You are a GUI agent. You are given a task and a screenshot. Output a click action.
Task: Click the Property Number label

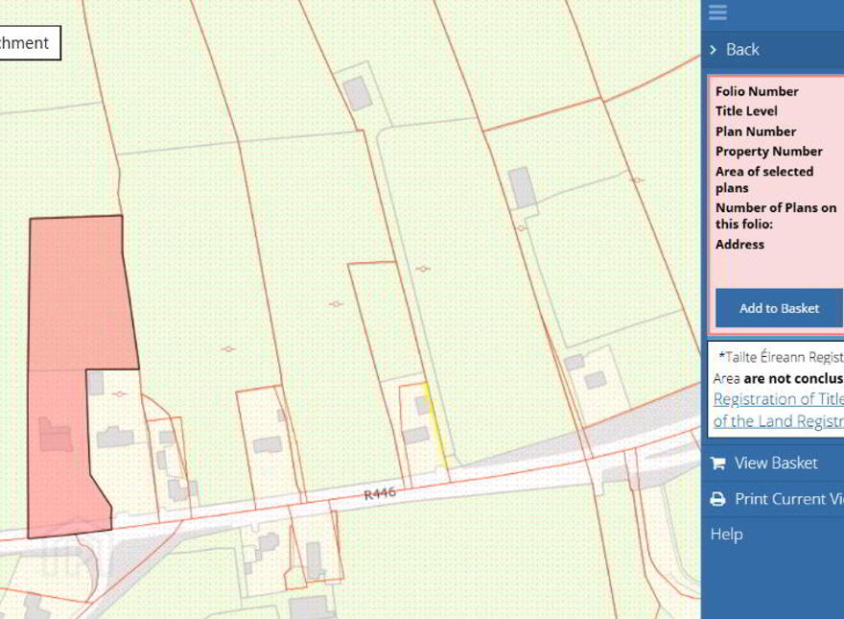tap(768, 152)
